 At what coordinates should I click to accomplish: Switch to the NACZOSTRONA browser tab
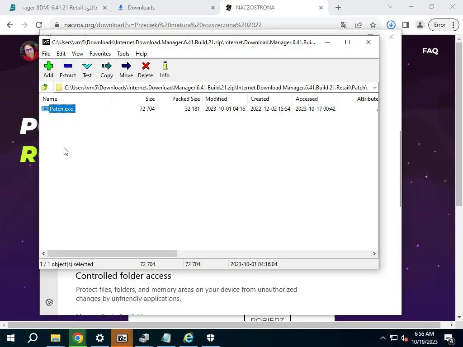(273, 8)
